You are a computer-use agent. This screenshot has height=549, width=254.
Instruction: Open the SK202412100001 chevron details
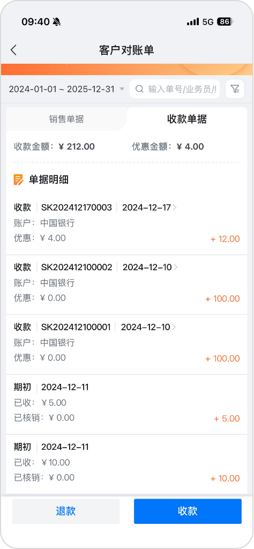tap(174, 328)
